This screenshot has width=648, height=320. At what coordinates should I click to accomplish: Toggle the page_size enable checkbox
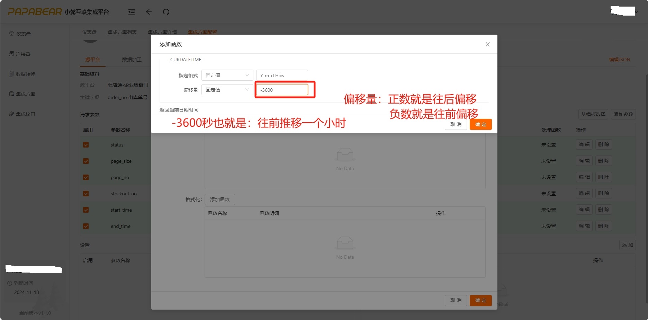[x=86, y=161]
